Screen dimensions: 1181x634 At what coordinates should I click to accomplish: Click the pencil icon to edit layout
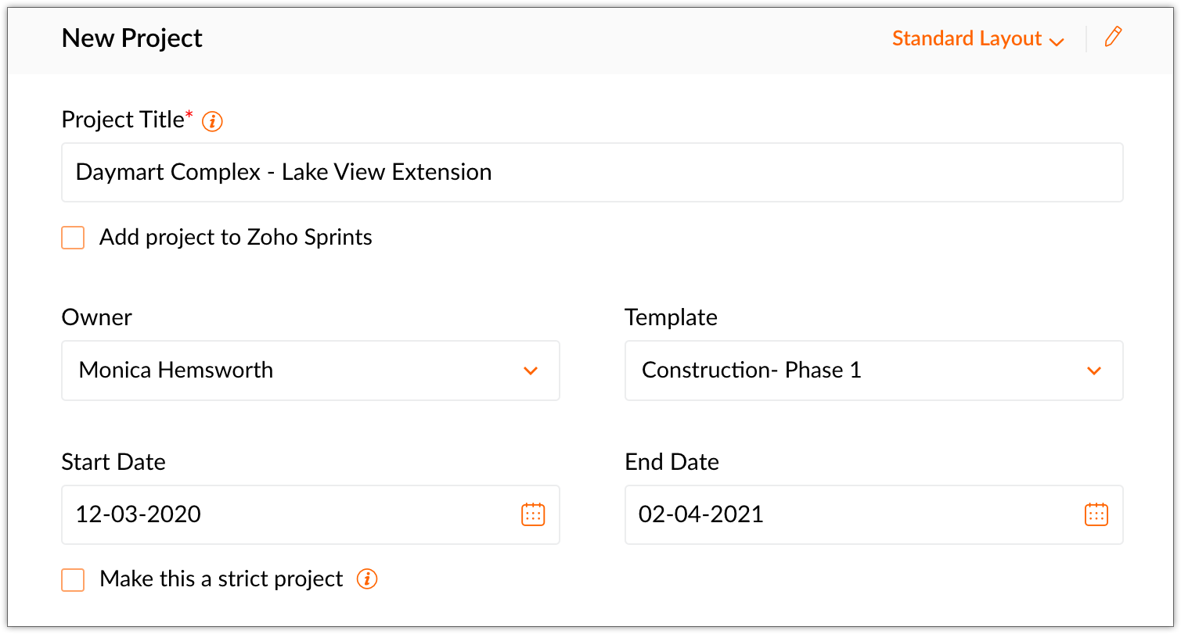click(1113, 38)
